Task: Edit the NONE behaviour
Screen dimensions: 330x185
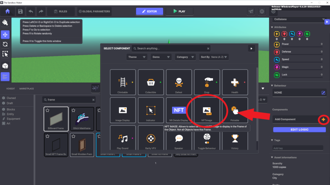Action: [323, 92]
